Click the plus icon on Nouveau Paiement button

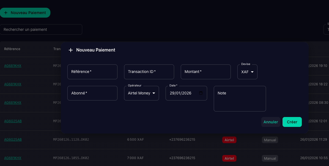pyautogui.click(x=6, y=13)
